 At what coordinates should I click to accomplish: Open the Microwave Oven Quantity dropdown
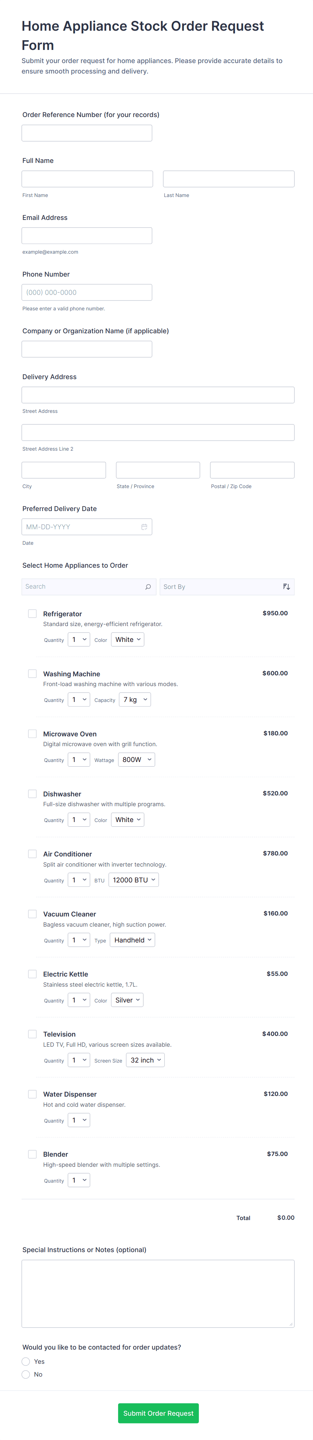pyautogui.click(x=79, y=760)
